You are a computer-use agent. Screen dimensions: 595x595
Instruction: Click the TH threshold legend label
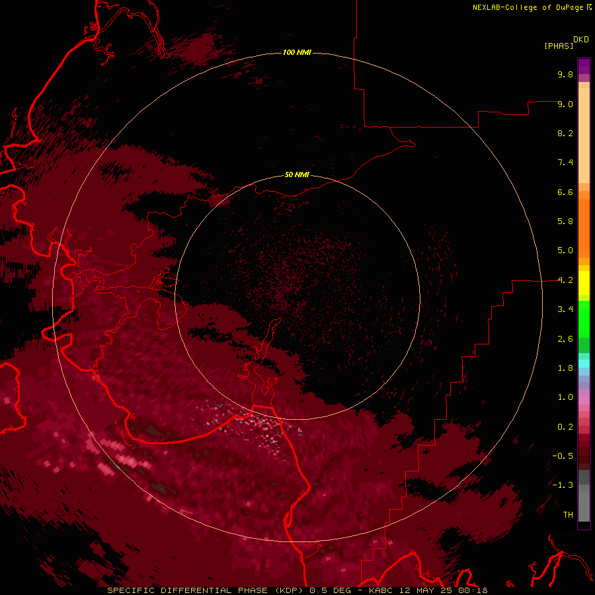point(568,515)
